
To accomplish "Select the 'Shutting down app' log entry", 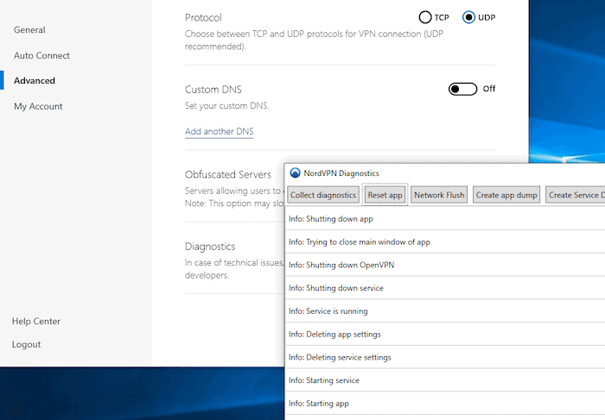I will tap(331, 219).
